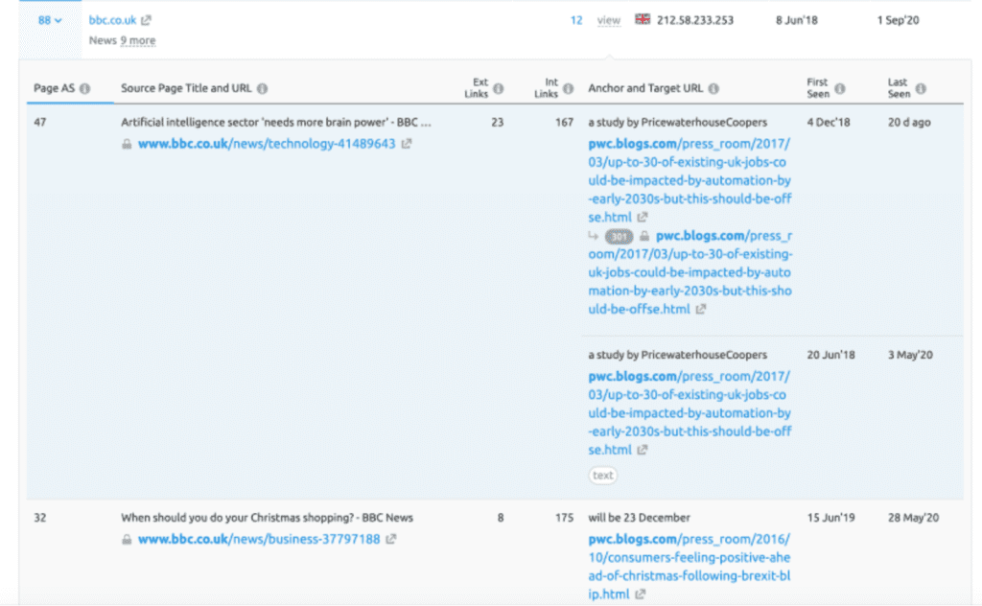Image resolution: width=982 pixels, height=606 pixels.
Task: Click the view link
Action: [x=609, y=20]
